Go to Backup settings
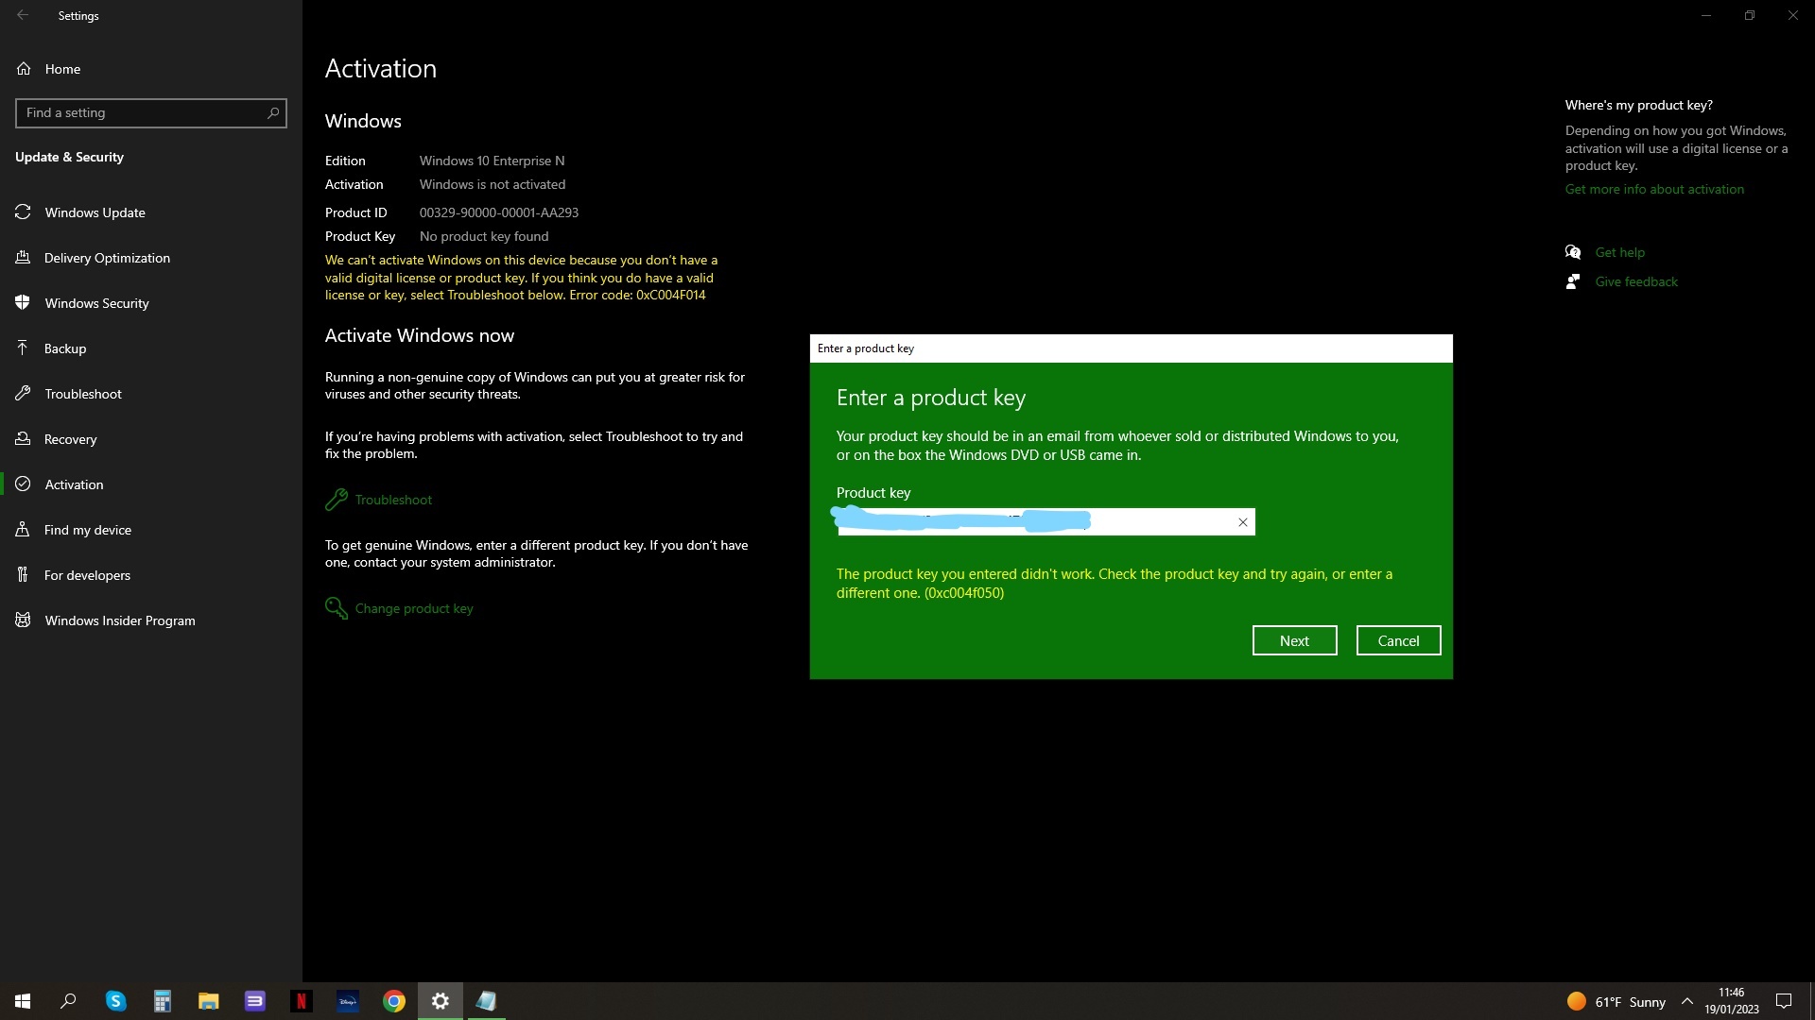The width and height of the screenshot is (1815, 1020). pyautogui.click(x=65, y=348)
